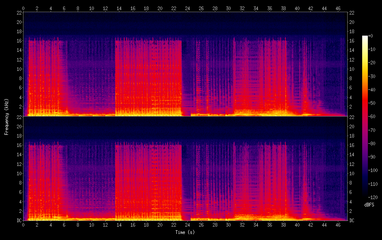The height and width of the screenshot is (240, 382).
Task: Click the "0" tick on the top time axis
Action: click(x=23, y=8)
